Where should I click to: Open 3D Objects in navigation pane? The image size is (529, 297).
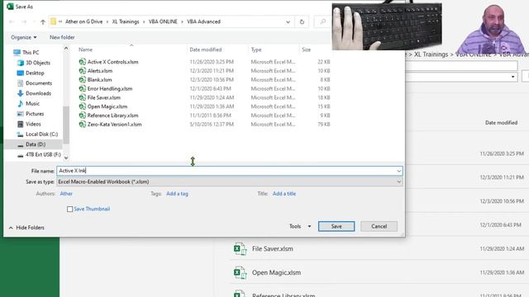[x=34, y=63]
